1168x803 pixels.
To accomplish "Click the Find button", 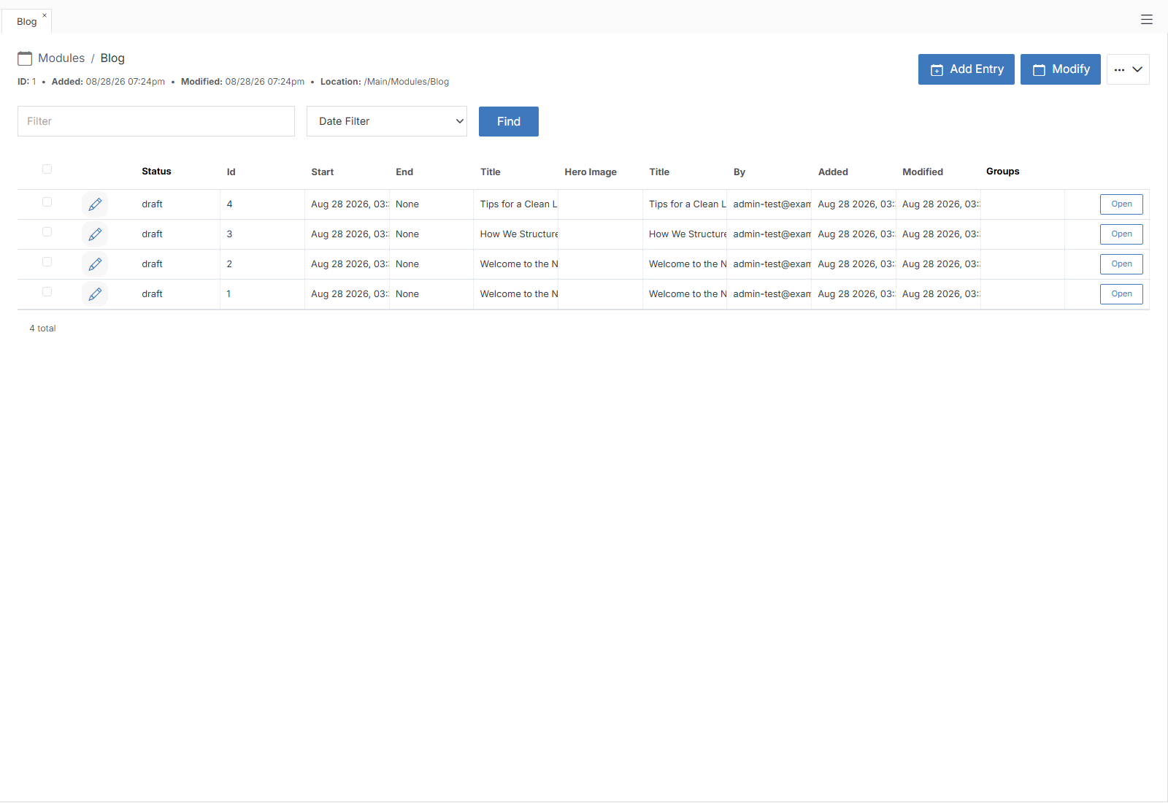I will click(509, 121).
